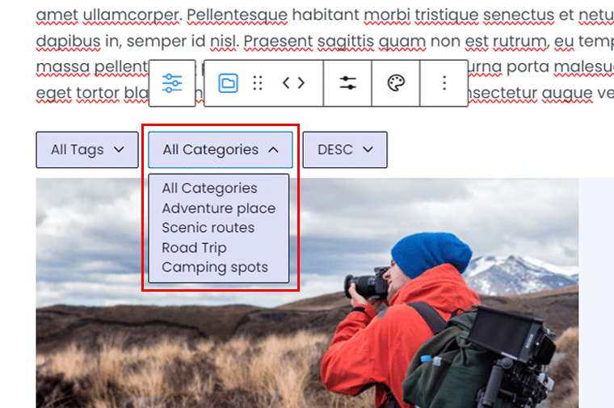This screenshot has height=408, width=614.
Task: Click the word malesuada in the paragraph
Action: pyautogui.click(x=583, y=67)
